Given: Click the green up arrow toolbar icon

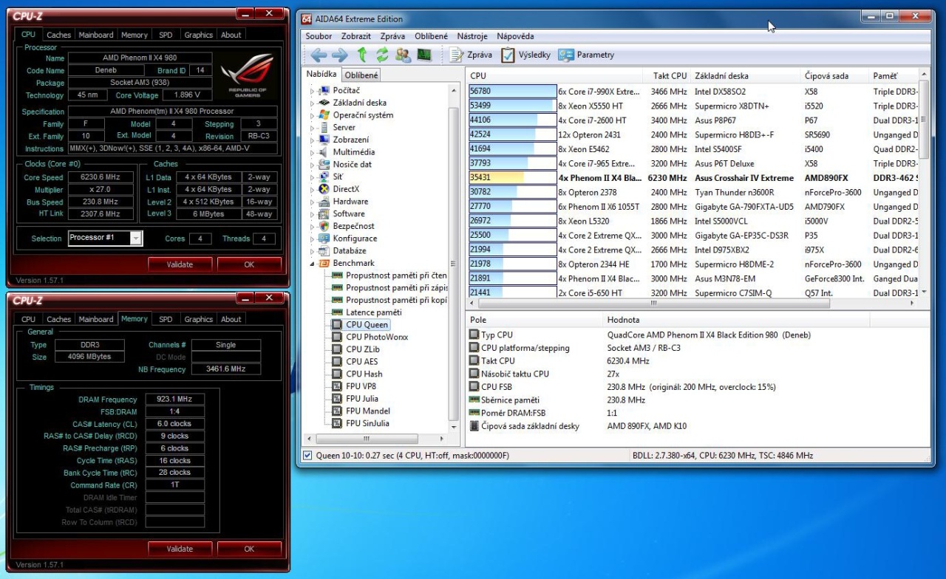Looking at the screenshot, I should tap(361, 55).
